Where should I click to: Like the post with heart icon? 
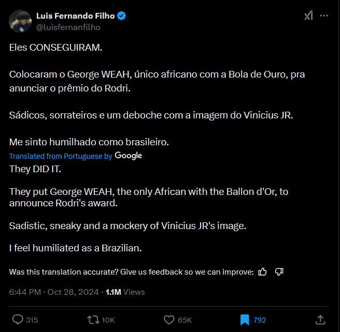pos(169,320)
